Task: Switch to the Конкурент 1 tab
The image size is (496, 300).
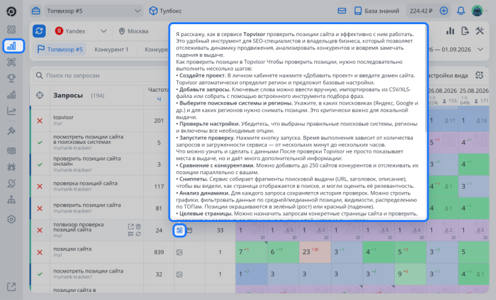Action: 112,50
